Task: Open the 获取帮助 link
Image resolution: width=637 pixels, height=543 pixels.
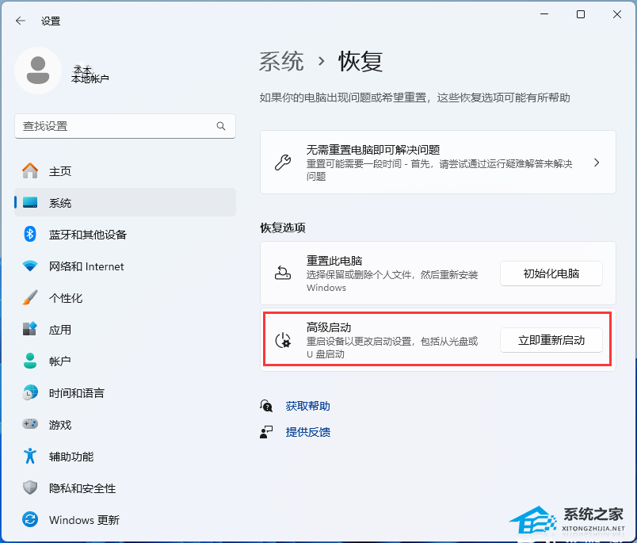Action: [307, 406]
